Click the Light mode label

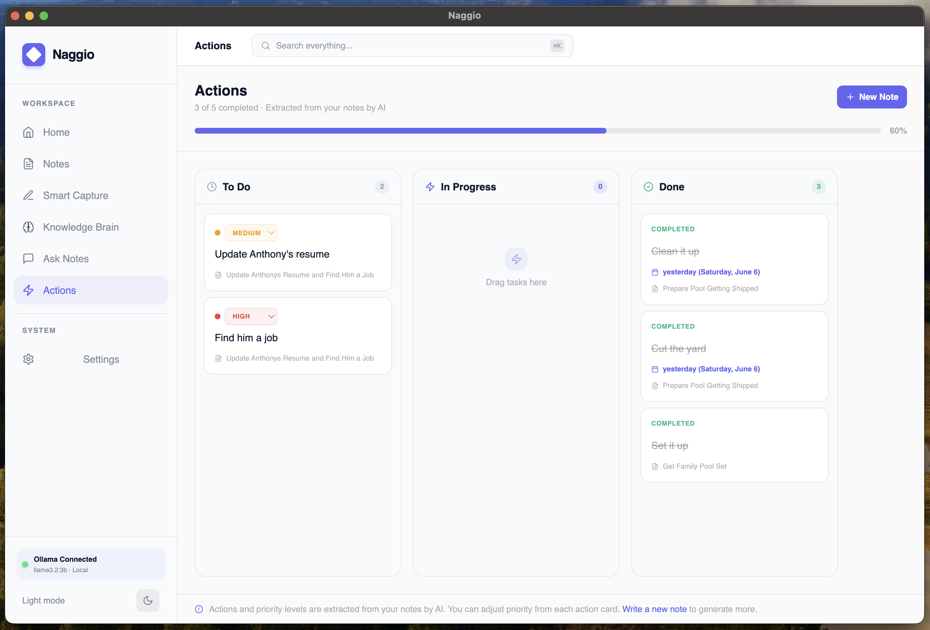[x=43, y=601]
